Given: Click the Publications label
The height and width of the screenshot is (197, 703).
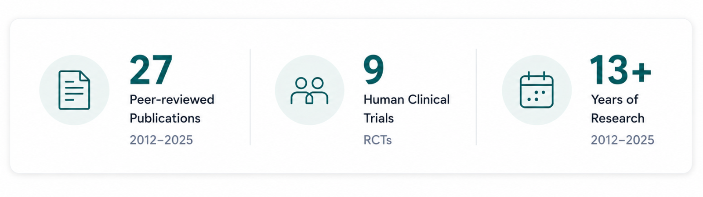Looking at the screenshot, I should (x=165, y=118).
